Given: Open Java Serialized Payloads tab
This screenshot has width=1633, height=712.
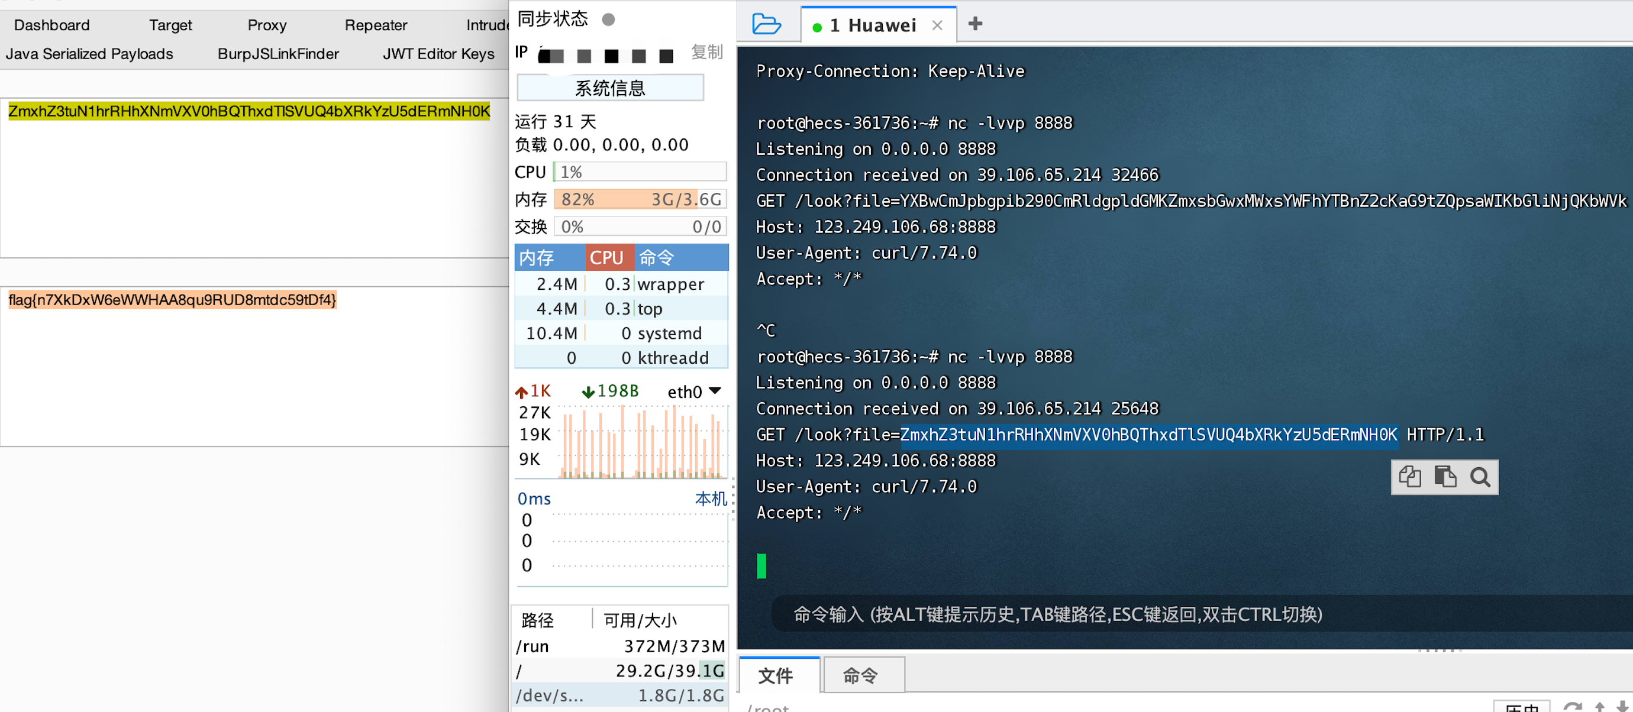Looking at the screenshot, I should tap(89, 54).
